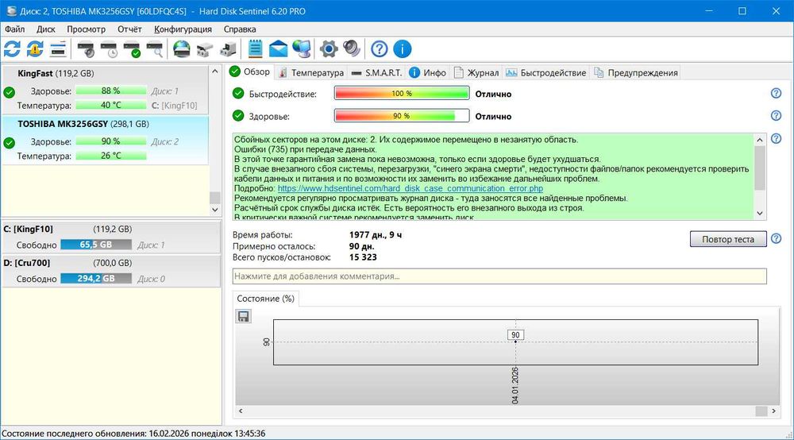Click green check icon beside overview Здоровье label

coord(238,115)
